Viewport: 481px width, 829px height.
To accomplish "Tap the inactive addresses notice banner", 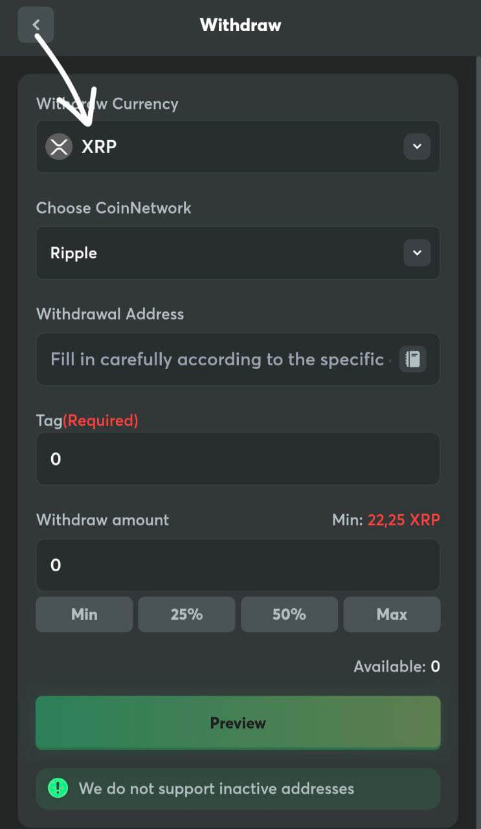I will click(x=238, y=788).
